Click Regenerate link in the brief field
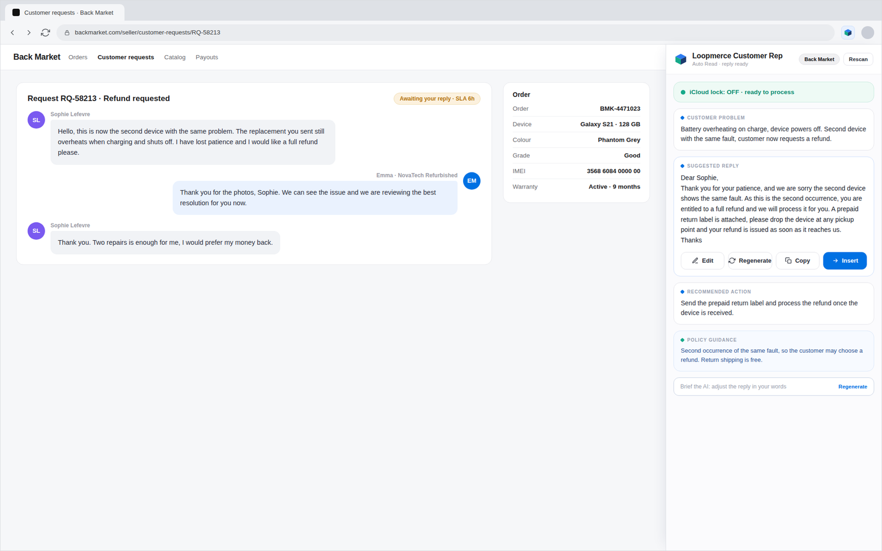Viewport: 882px width, 551px height. [852, 387]
